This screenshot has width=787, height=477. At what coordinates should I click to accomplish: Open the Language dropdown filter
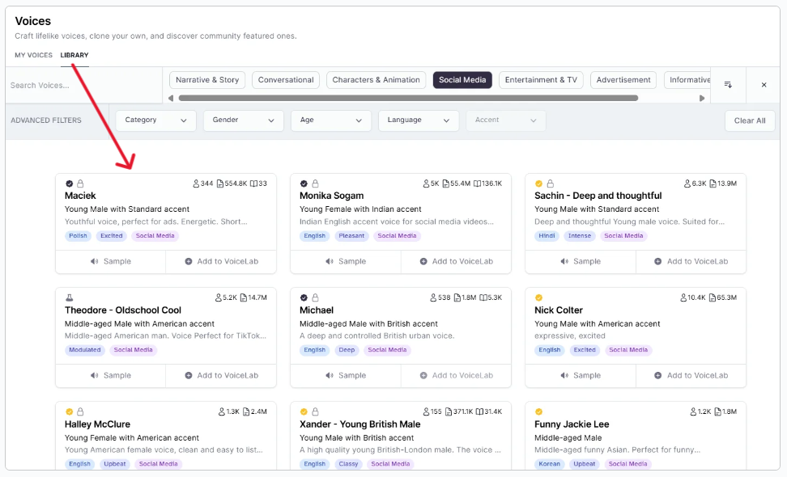pyautogui.click(x=419, y=120)
